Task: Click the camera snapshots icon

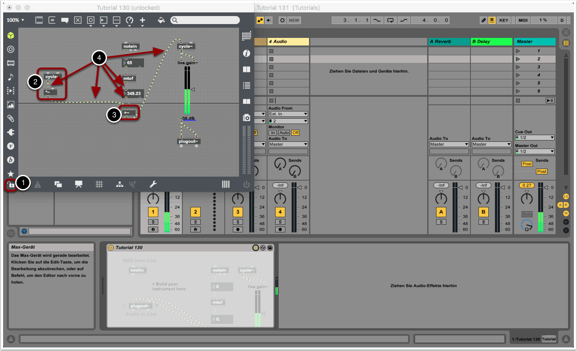Action: [x=246, y=117]
